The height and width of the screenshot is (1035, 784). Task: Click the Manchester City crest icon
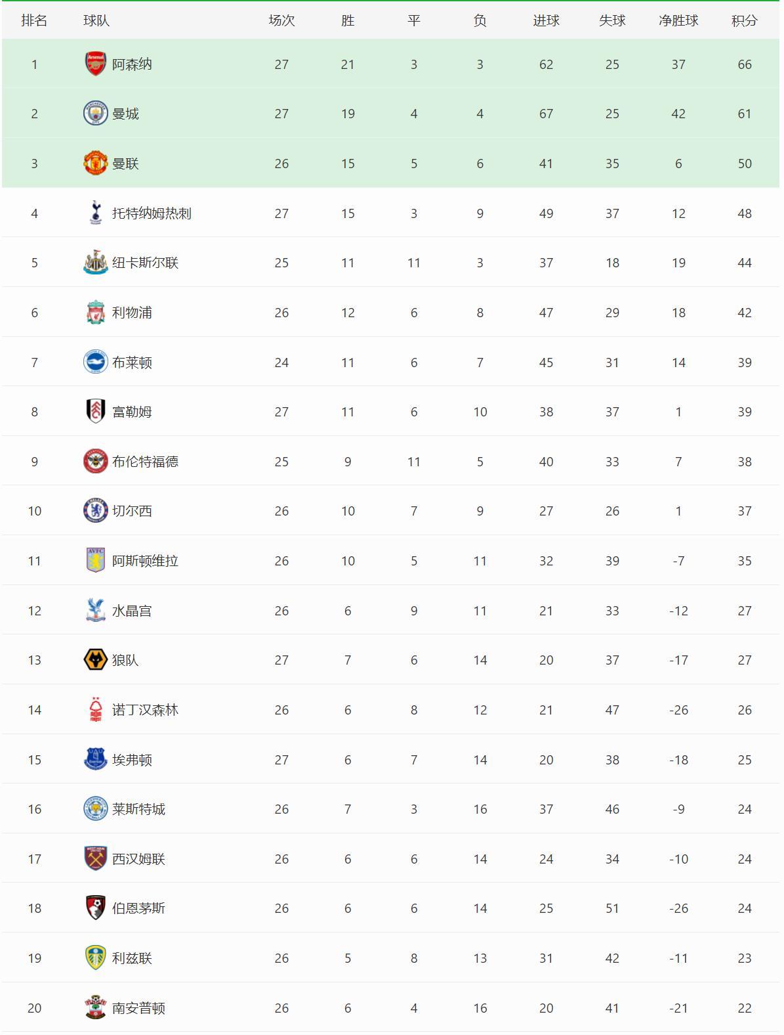(x=96, y=114)
